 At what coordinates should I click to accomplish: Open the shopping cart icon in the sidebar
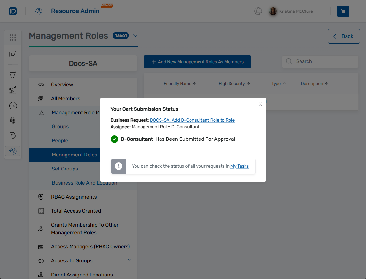click(13, 74)
